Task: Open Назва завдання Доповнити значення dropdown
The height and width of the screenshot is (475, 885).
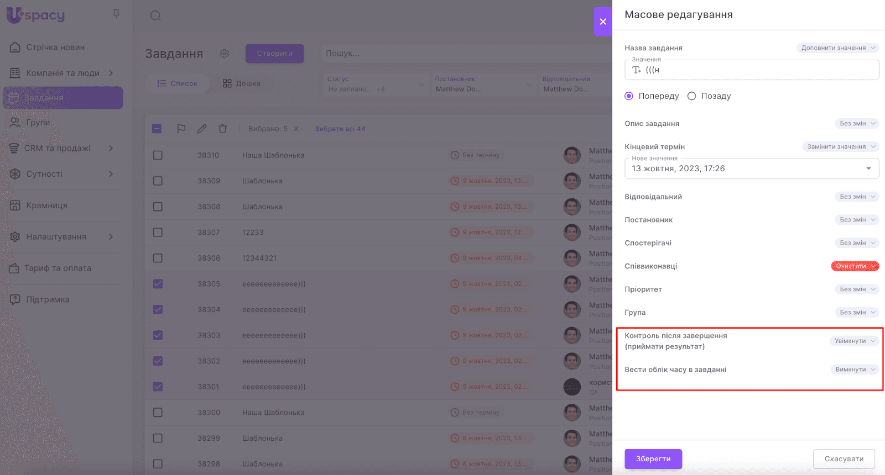Action: [x=837, y=48]
